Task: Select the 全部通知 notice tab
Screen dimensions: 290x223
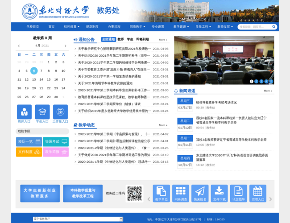Action: 108,39
